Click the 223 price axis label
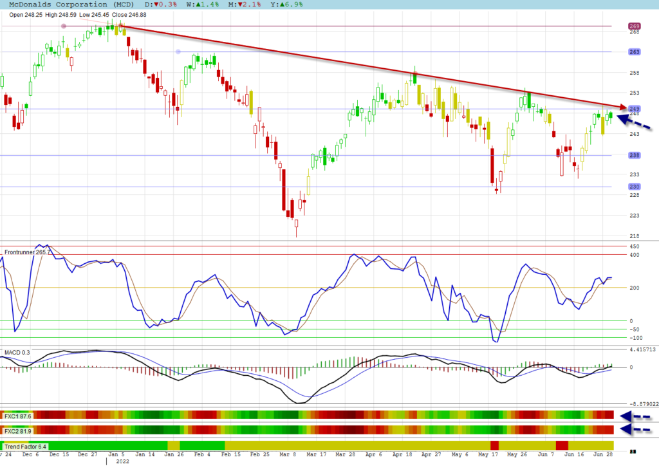Screen dimensions: 659x473 point(634,216)
